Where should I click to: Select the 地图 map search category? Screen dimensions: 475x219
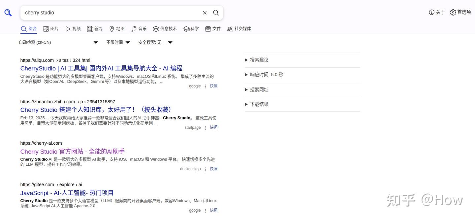pos(117,29)
